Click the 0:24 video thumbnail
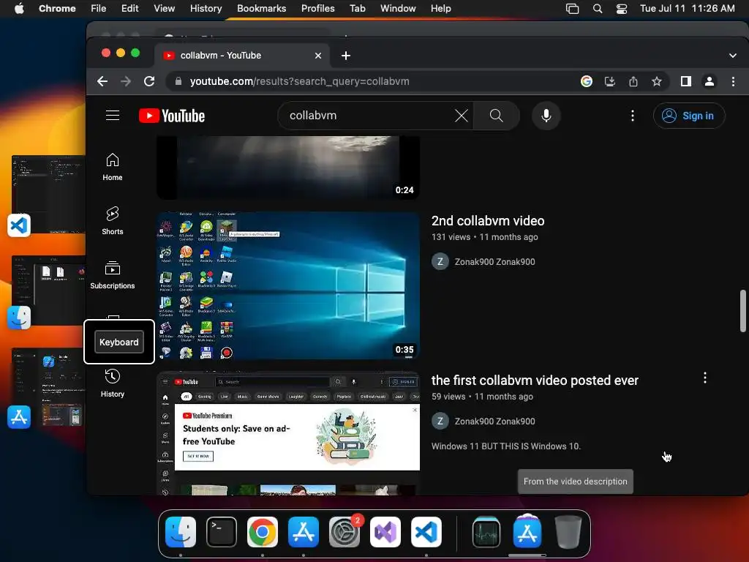This screenshot has width=749, height=562. (x=288, y=168)
